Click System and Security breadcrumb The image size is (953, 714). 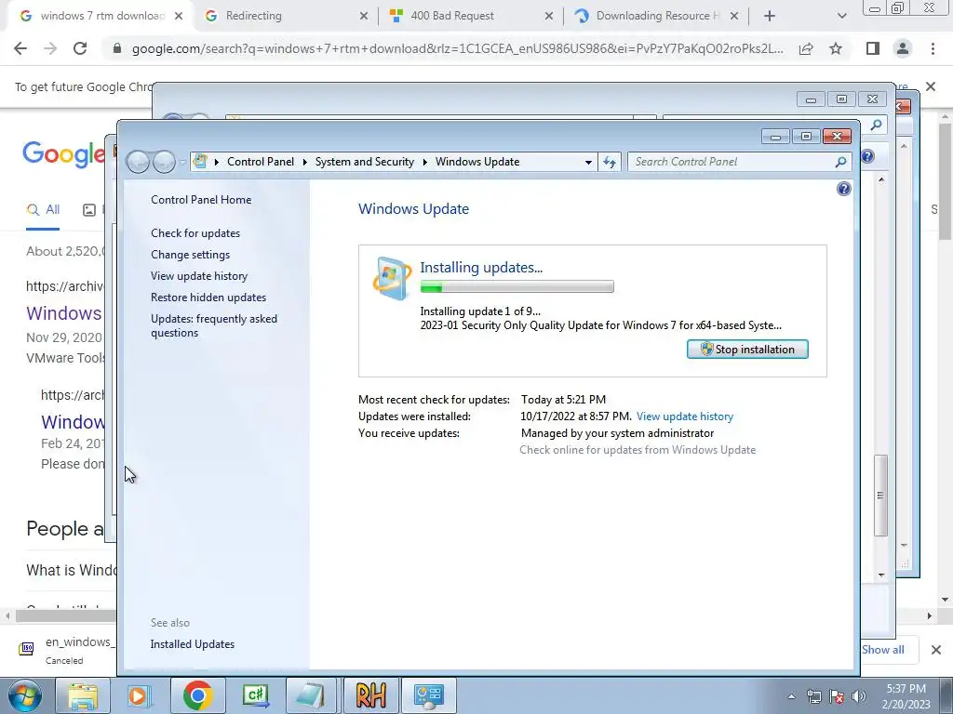(x=364, y=162)
